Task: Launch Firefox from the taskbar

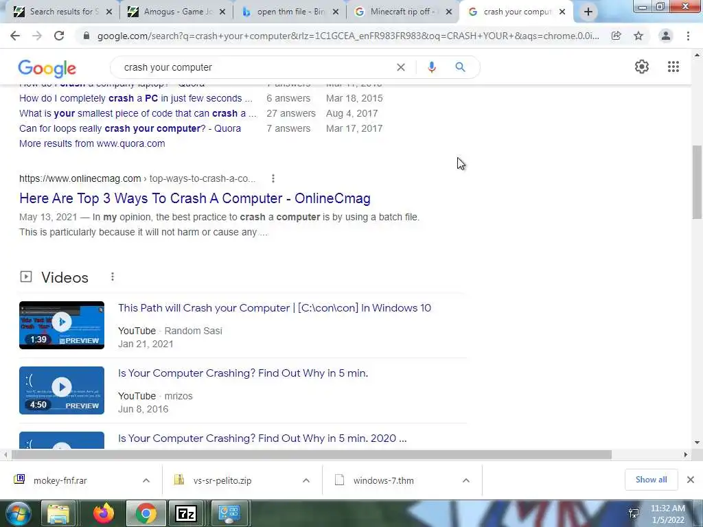Action: 104,513
